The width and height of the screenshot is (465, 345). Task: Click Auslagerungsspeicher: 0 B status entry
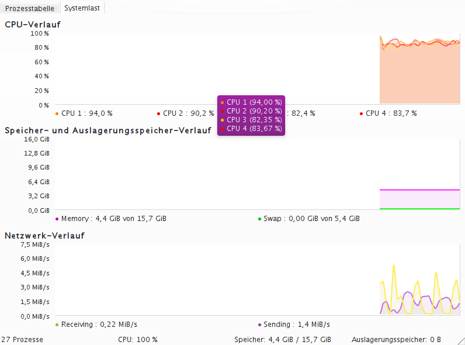pyautogui.click(x=397, y=340)
